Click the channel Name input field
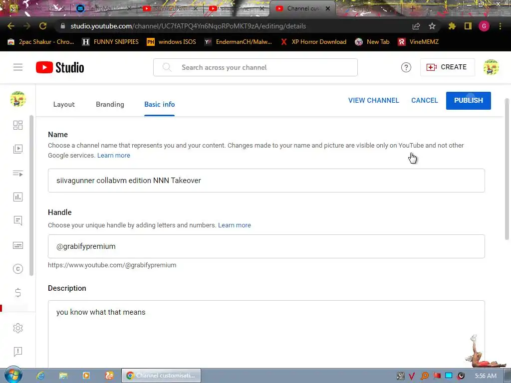Viewport: 511px width, 383px height. click(266, 181)
